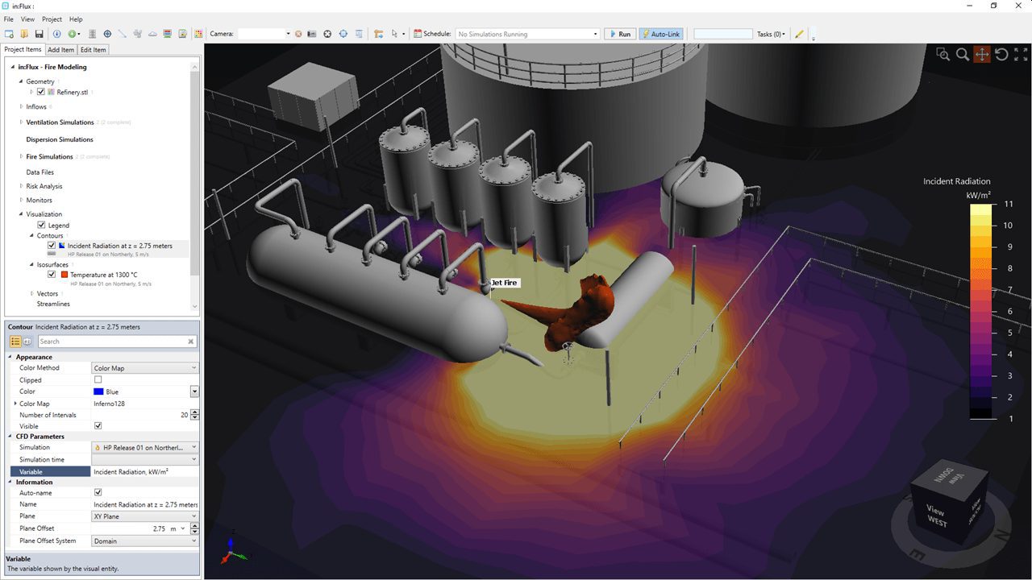Activate the pan tool in viewport

981,54
